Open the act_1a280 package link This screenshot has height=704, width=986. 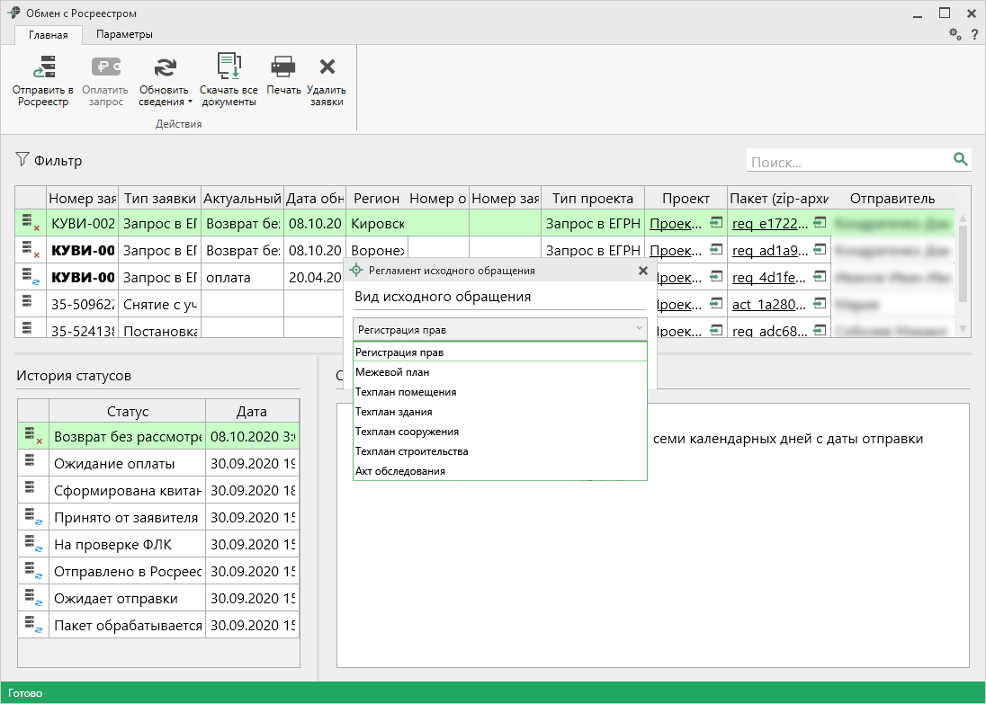tap(770, 304)
